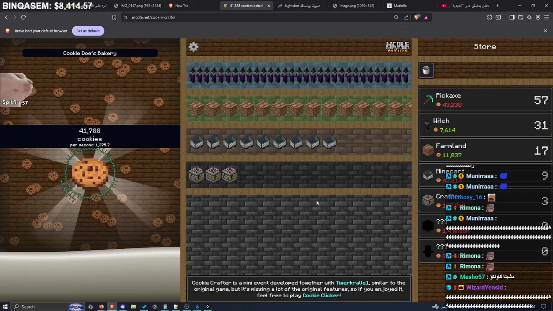This screenshot has width=553, height=311.
Task: Click the first minecart in row
Action: 197,142
